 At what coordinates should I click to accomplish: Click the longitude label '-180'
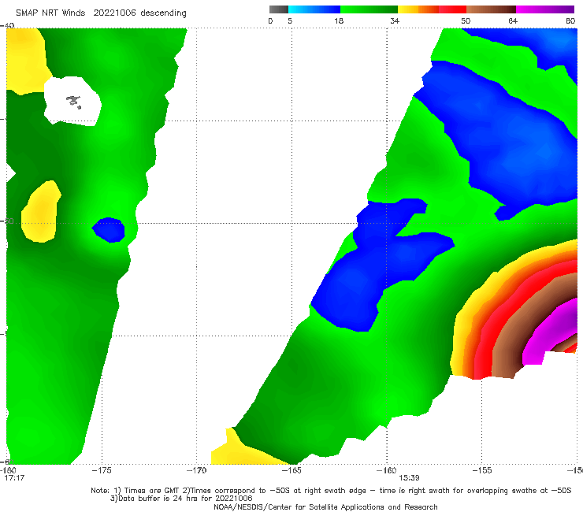(8, 470)
